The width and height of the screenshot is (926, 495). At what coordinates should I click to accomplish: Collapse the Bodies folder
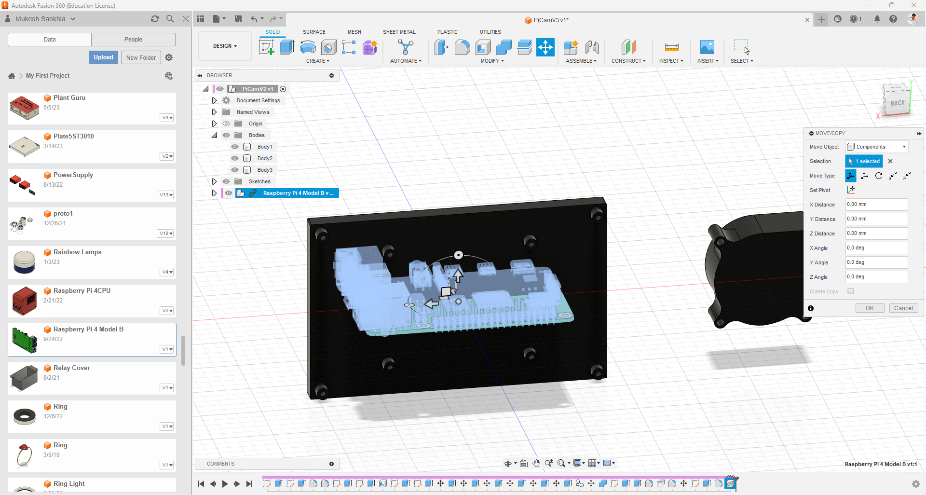(214, 135)
